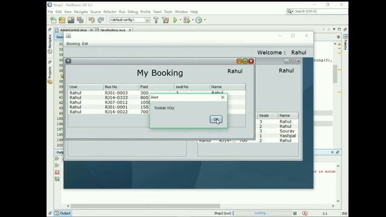Open the Source menu
This screenshot has width=386, height=217.
point(95,12)
